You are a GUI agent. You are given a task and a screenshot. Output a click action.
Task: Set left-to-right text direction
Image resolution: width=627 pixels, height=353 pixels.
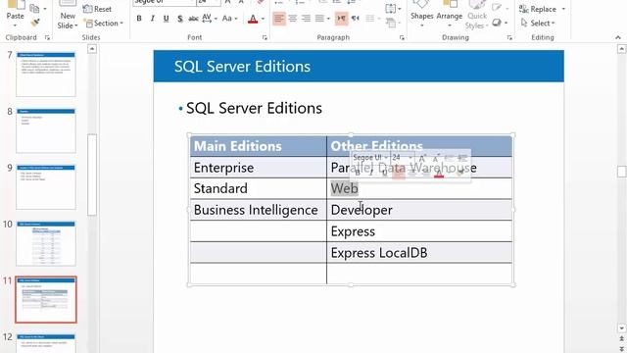(x=341, y=19)
